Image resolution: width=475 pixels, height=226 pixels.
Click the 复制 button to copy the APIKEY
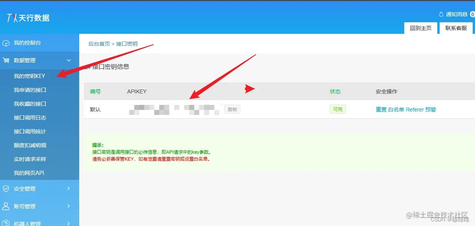(x=232, y=109)
